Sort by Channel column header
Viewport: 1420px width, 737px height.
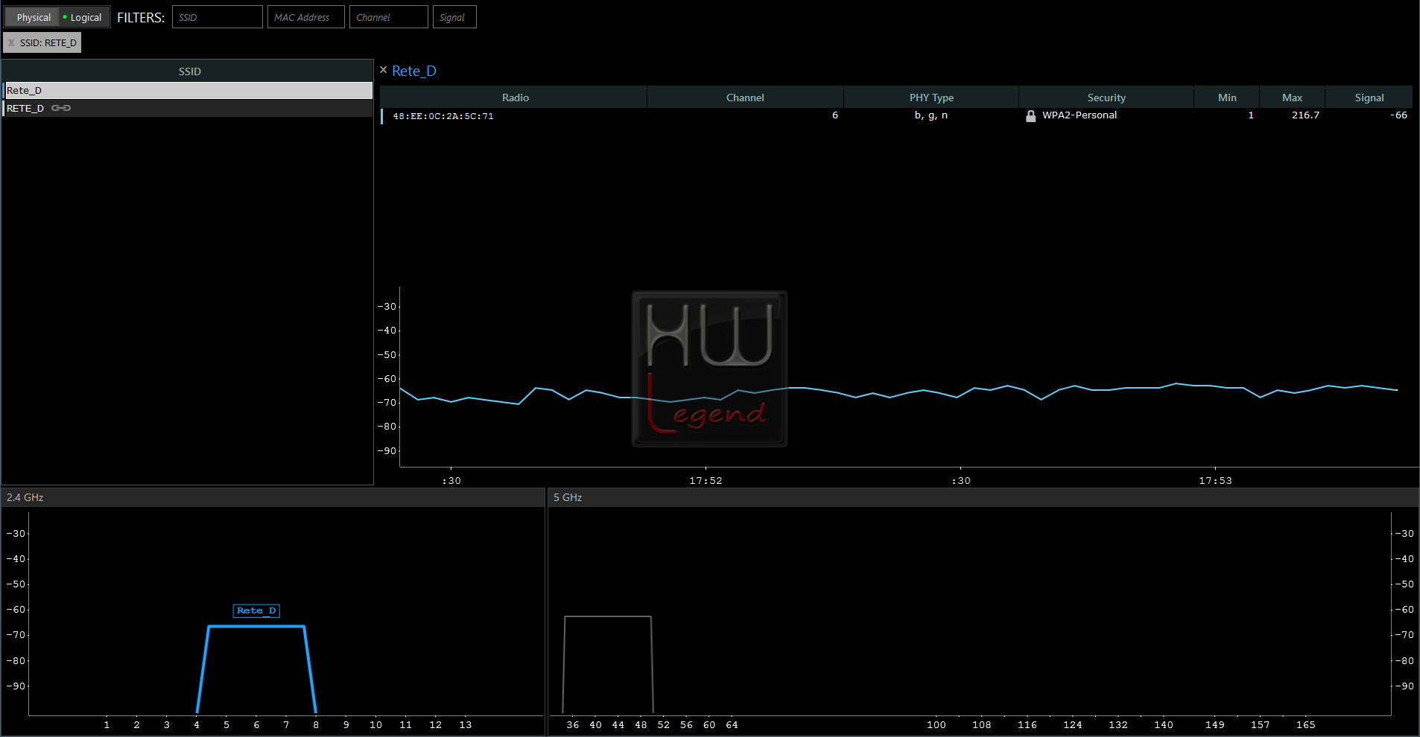(x=745, y=98)
